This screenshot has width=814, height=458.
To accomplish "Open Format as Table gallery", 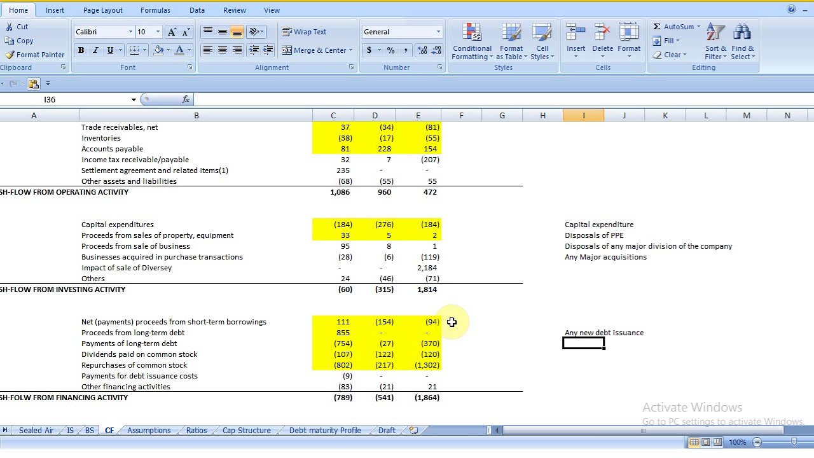I will [x=511, y=42].
